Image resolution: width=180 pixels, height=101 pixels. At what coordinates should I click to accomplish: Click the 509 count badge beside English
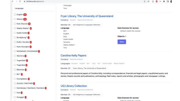(25, 14)
